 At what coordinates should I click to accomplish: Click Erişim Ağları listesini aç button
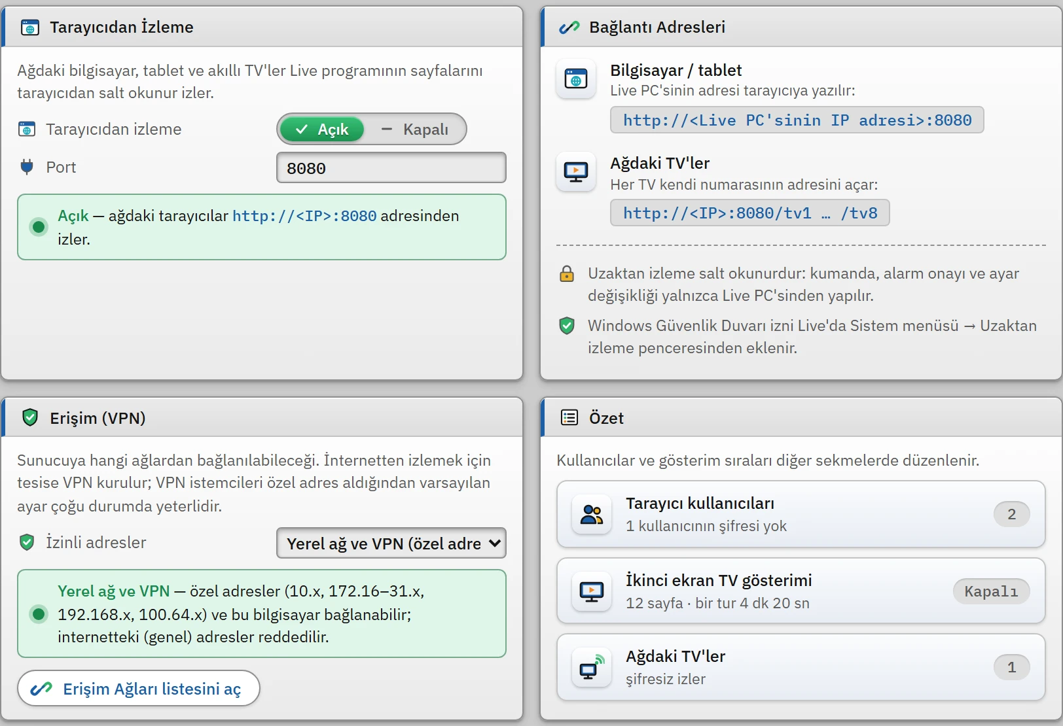[139, 688]
